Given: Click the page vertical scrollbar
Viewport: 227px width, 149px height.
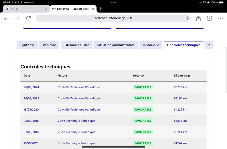Looking at the screenshot, I should pyautogui.click(x=226, y=70).
